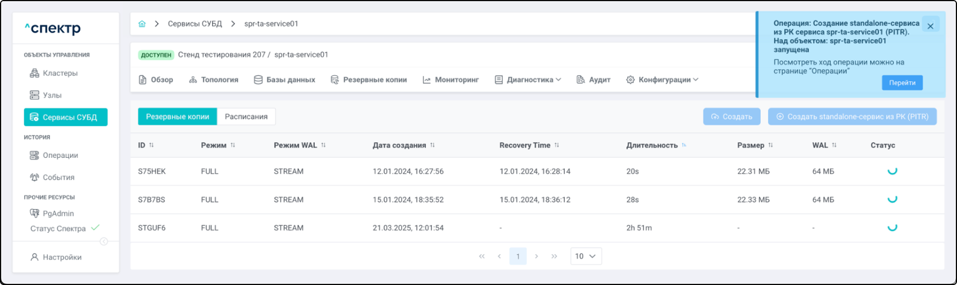The width and height of the screenshot is (957, 285).
Task: Sort table by Дата создания column
Action: [432, 145]
